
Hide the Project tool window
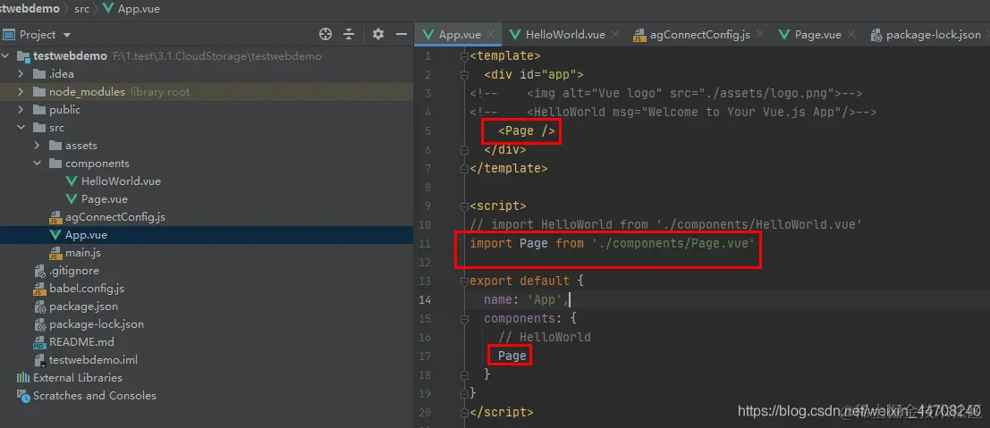coord(401,34)
